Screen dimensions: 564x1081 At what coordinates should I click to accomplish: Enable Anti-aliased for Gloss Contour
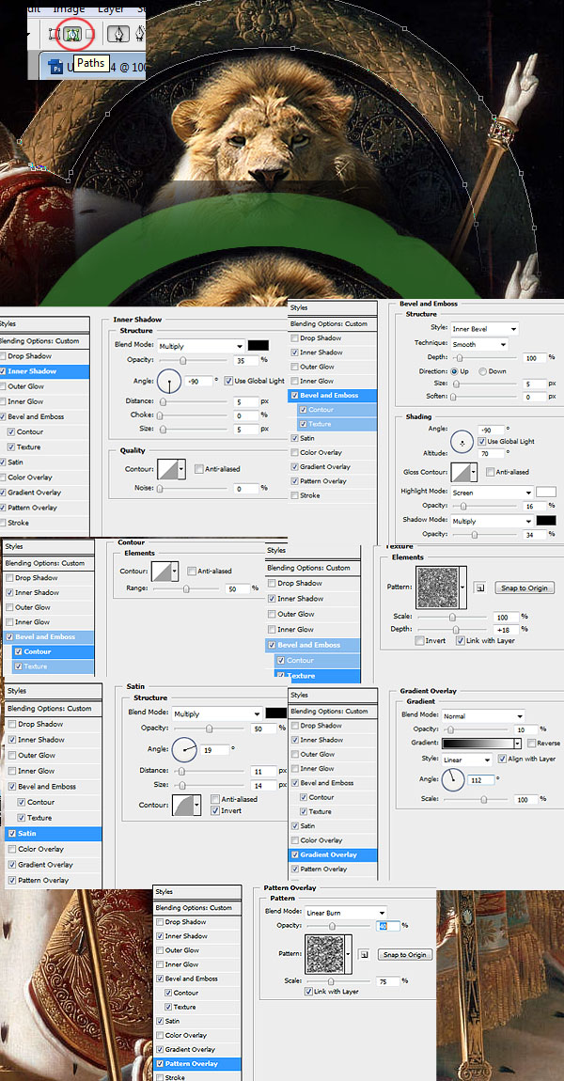click(491, 472)
